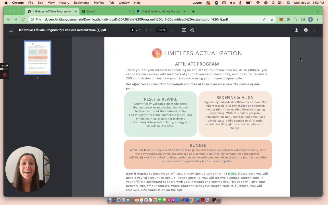Go forward in browser history
Viewport: 328px width, 205px height.
click(x=16, y=19)
